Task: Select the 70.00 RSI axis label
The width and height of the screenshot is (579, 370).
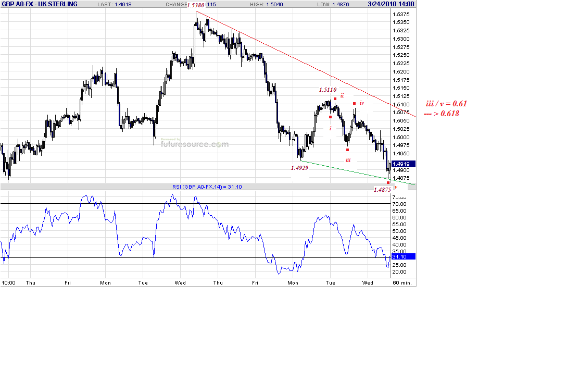Action: [399, 204]
